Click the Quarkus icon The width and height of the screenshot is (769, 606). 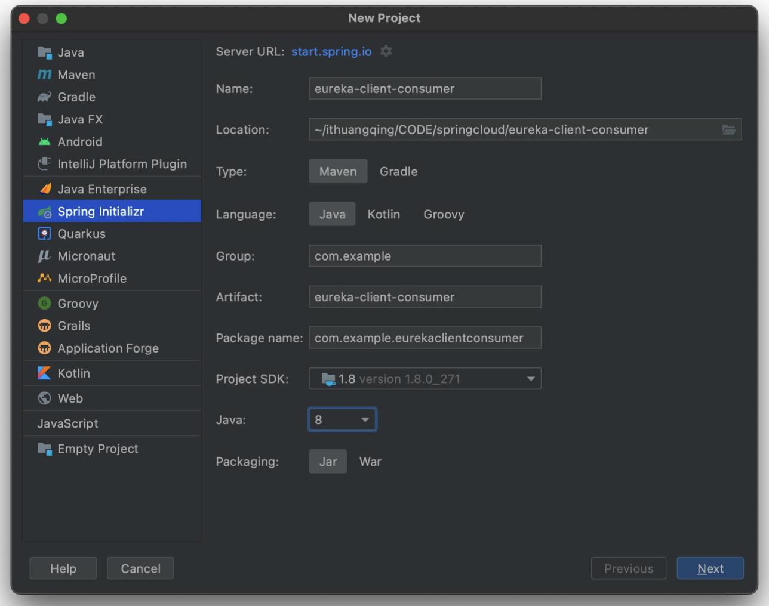tap(44, 234)
